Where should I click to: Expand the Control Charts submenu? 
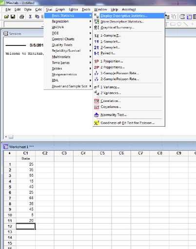pyautogui.click(x=68, y=39)
